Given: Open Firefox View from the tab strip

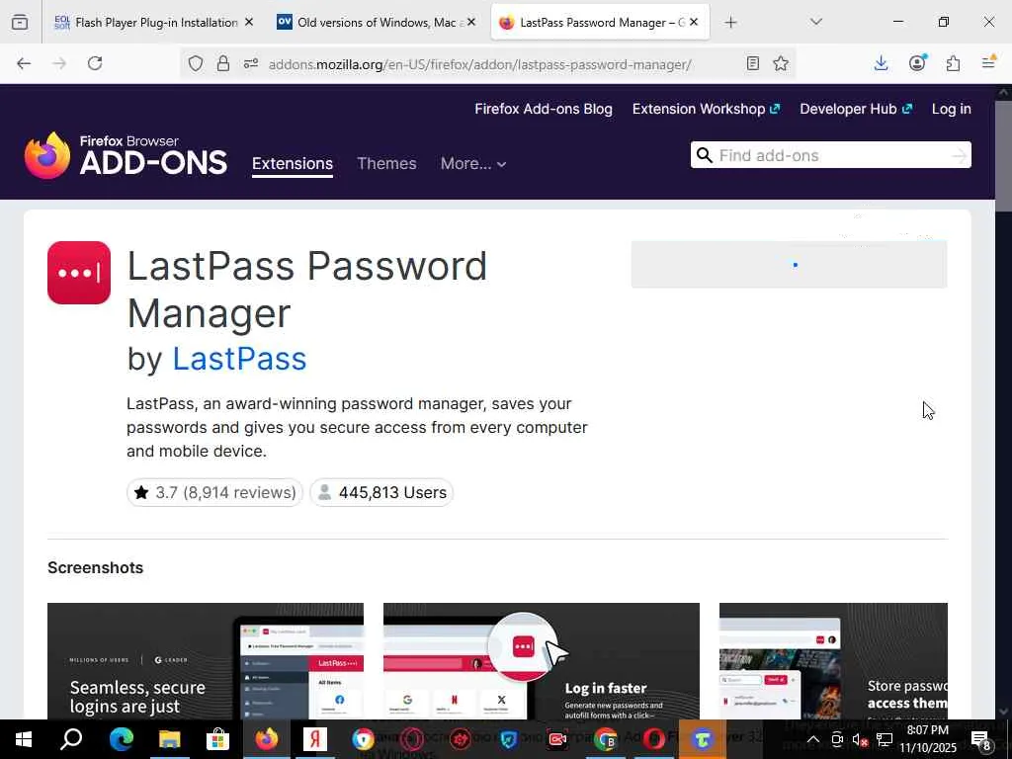Looking at the screenshot, I should click(x=20, y=22).
